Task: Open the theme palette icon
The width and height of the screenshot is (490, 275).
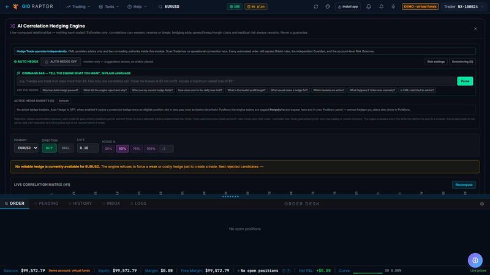Action: tap(328, 7)
